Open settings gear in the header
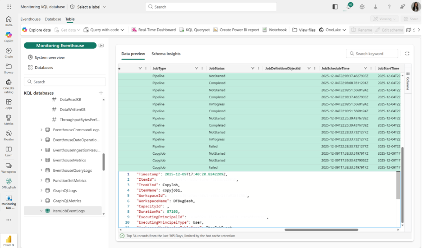Viewport: 422px width, 248px height. 362,7
